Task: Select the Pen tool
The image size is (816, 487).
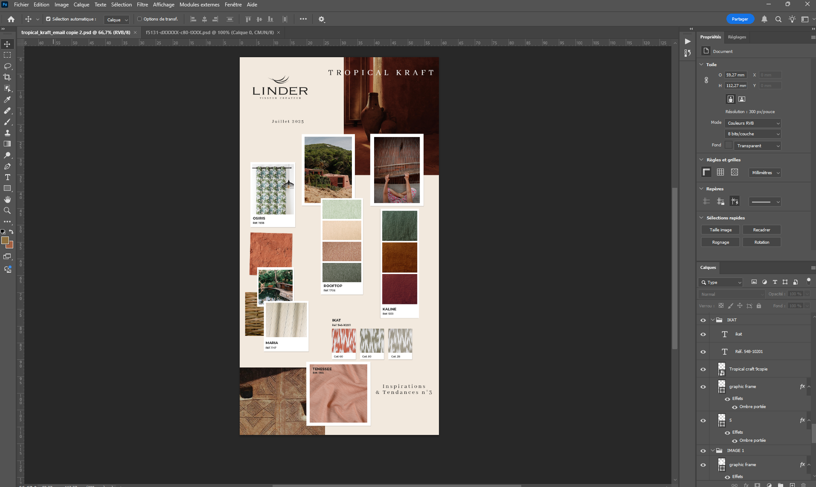Action: click(7, 166)
